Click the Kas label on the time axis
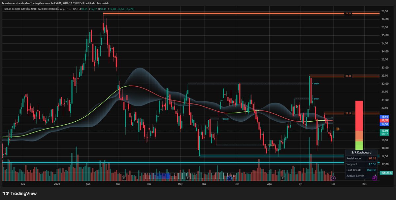Screen dimensions: 396x200 point(364,183)
